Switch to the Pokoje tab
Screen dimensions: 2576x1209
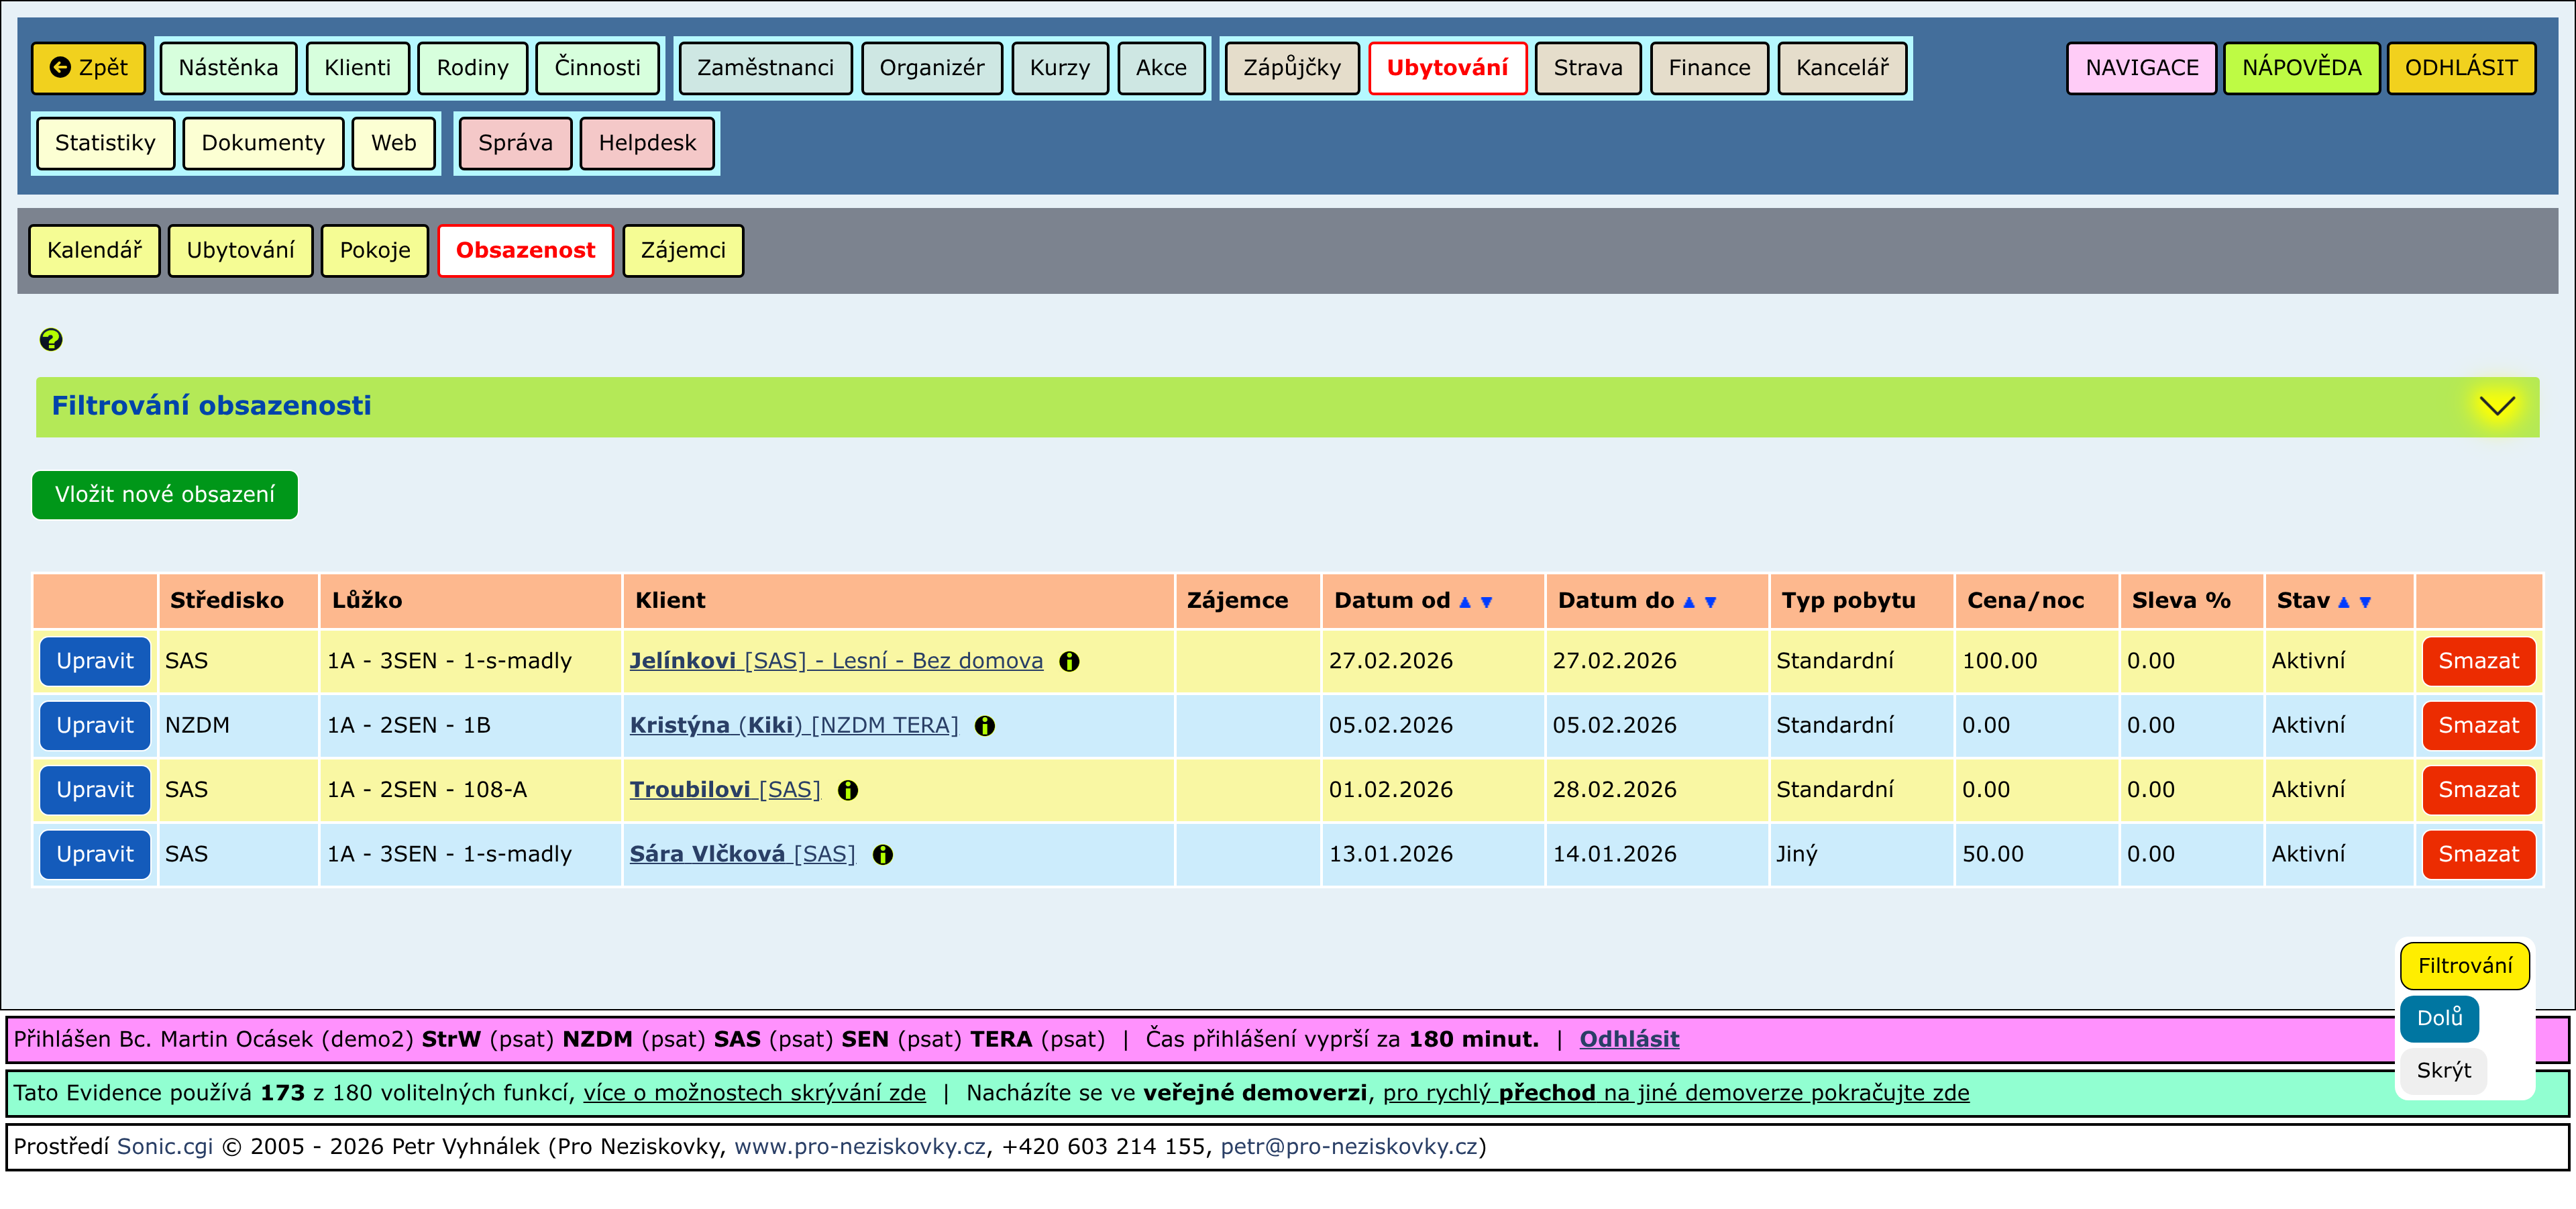pos(374,250)
